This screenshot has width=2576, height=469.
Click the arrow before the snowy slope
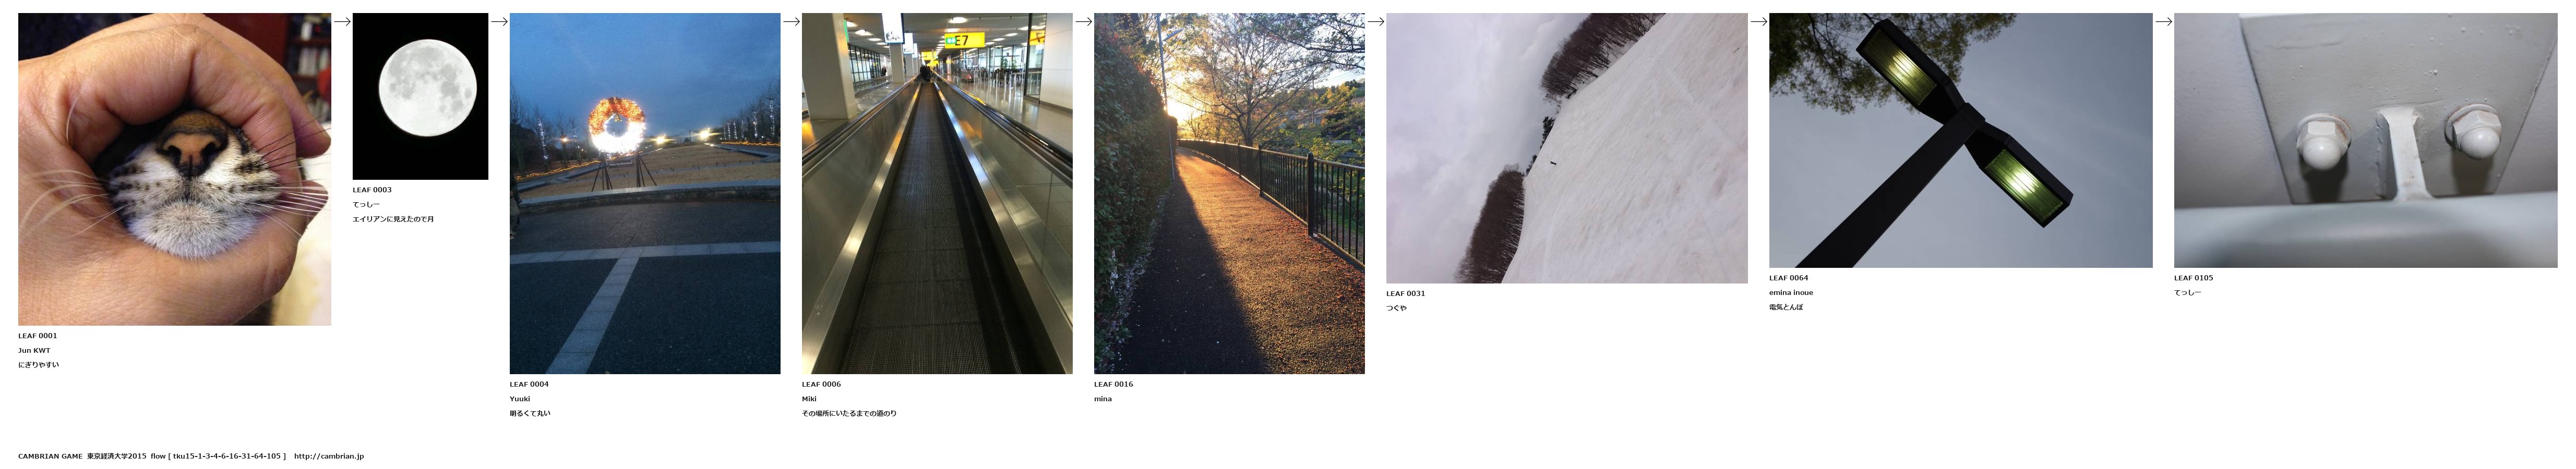click(x=1375, y=22)
